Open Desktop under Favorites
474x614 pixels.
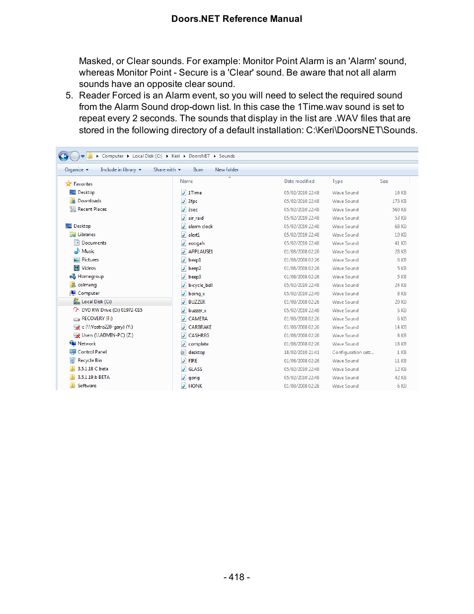click(x=86, y=192)
